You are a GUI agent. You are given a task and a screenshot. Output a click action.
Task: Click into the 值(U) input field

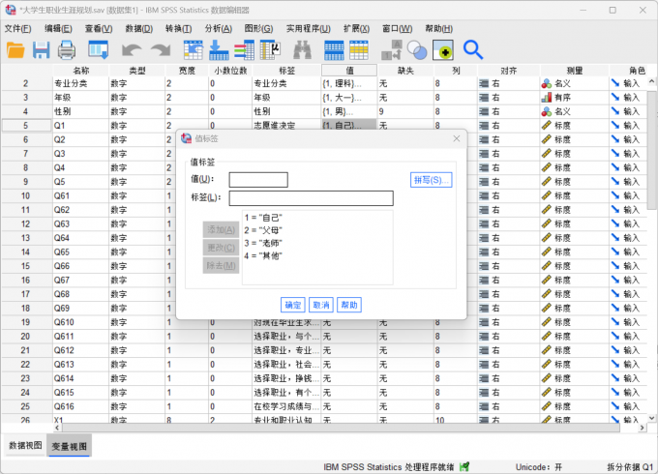coord(258,180)
